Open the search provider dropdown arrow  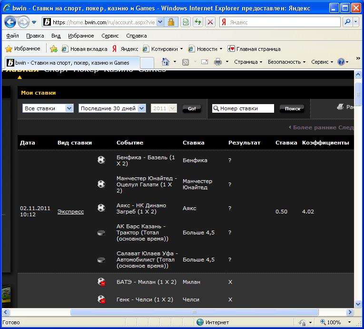(356, 22)
